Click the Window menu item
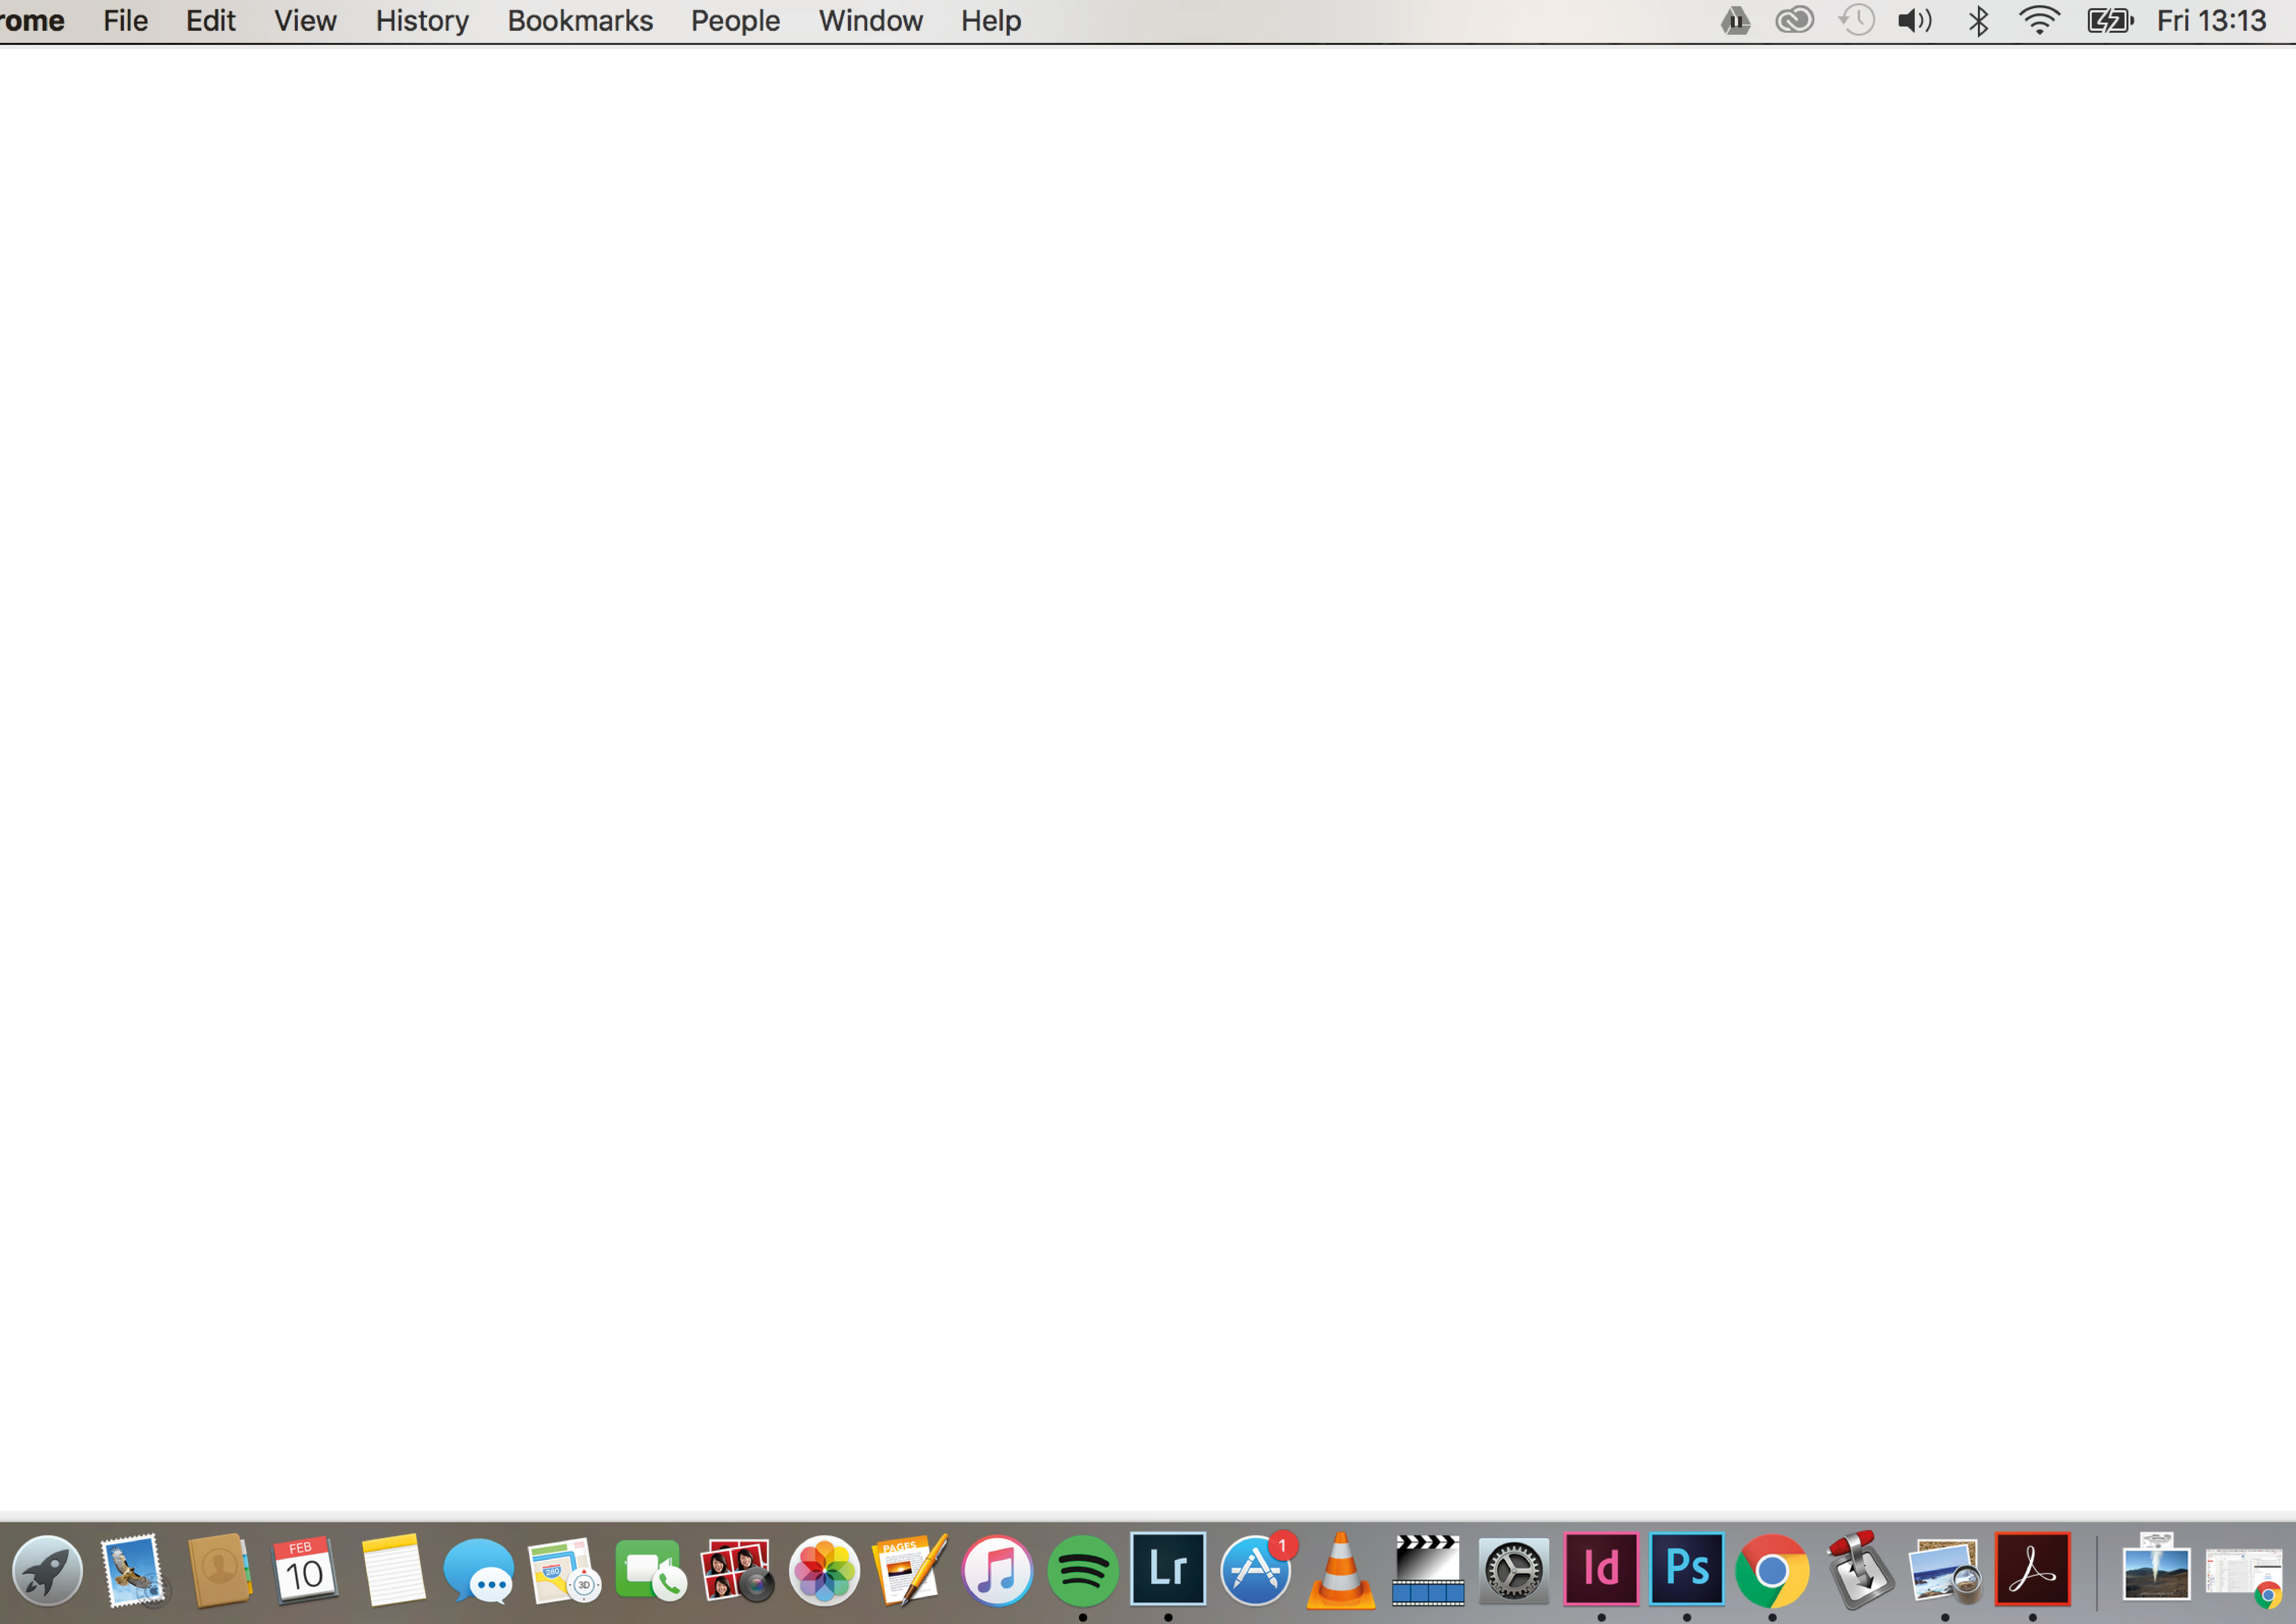Viewport: 2296px width, 1624px height. pos(870,21)
